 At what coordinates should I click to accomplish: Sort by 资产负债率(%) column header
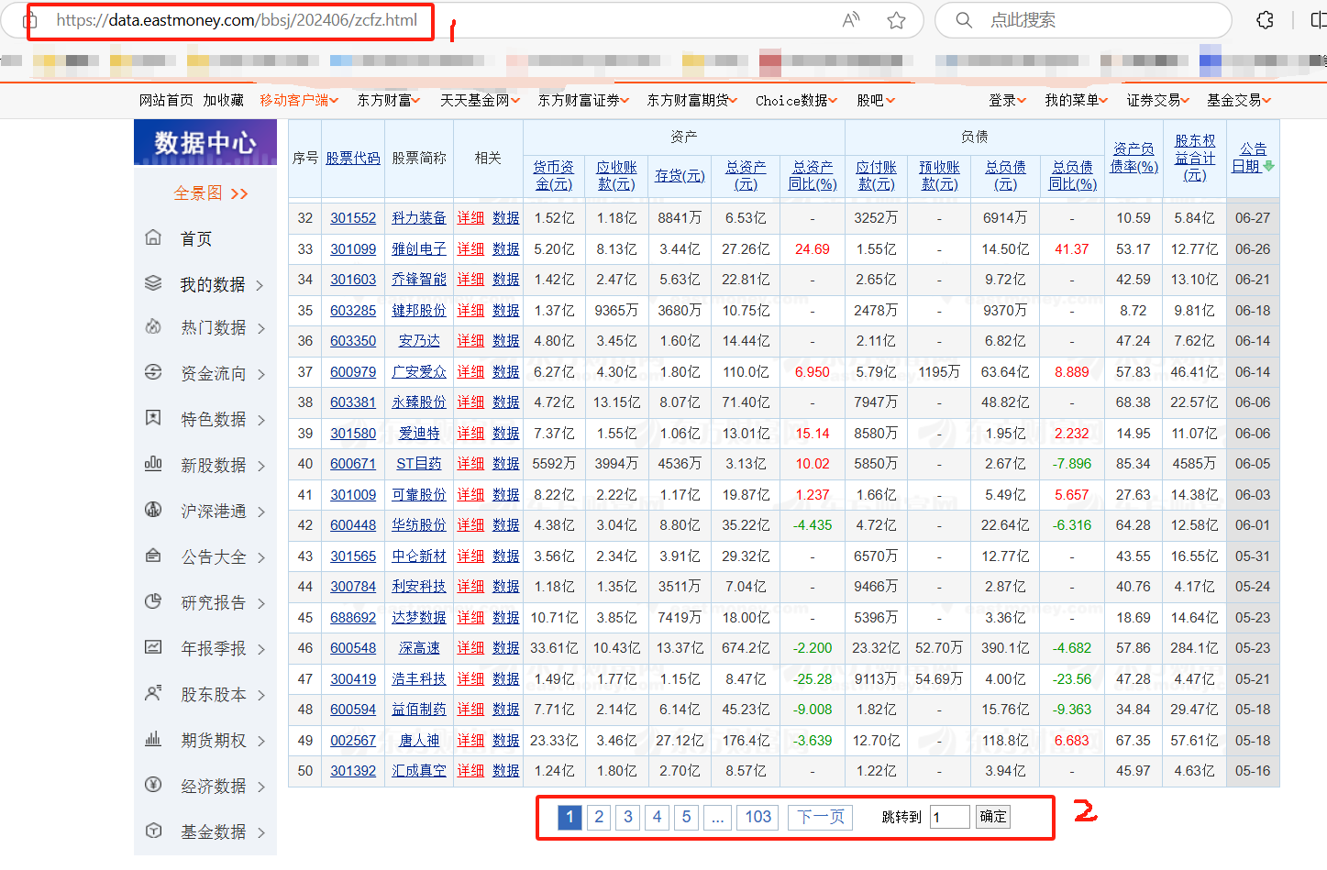click(x=1134, y=157)
